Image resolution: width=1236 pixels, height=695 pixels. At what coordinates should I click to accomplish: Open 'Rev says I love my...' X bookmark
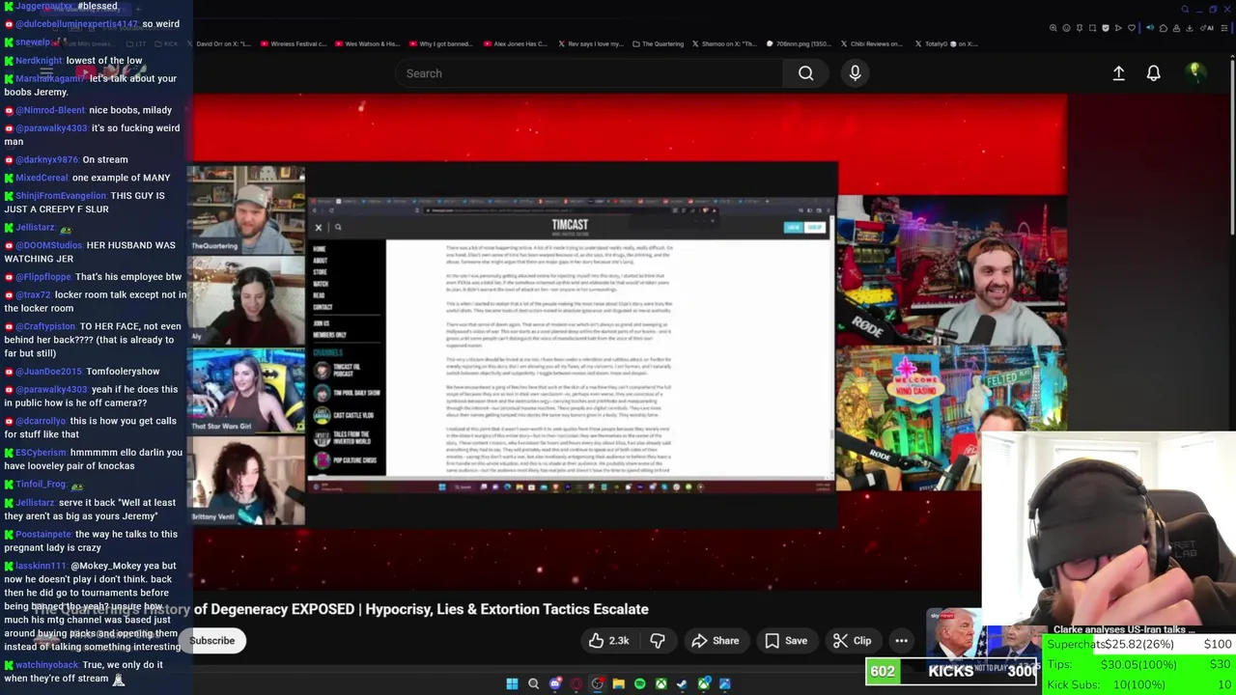591,43
